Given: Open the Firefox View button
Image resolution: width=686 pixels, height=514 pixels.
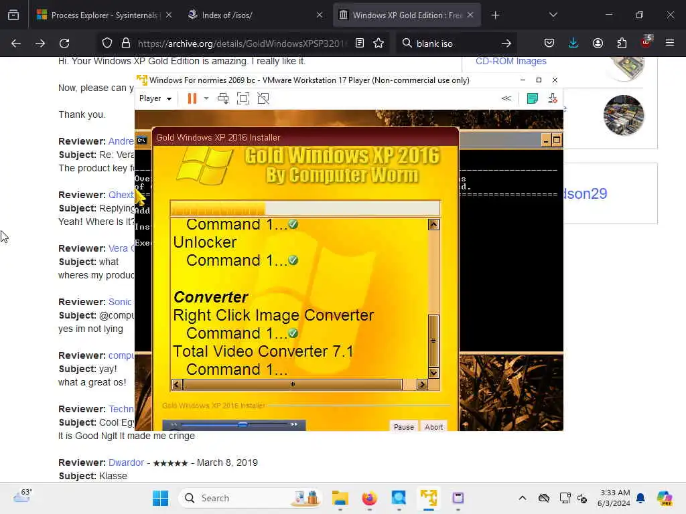Looking at the screenshot, I should pos(13,15).
